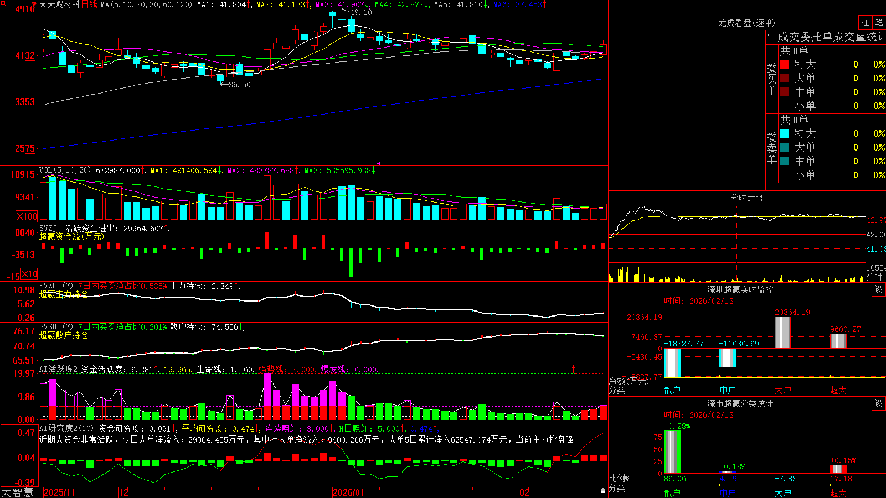
Task: Click the 49.10 high price label
Action: [x=361, y=12]
